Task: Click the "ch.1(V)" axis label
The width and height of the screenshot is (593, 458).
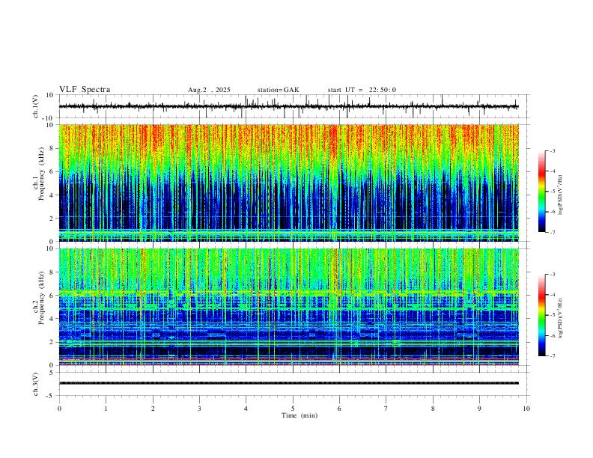Action: pyautogui.click(x=36, y=106)
